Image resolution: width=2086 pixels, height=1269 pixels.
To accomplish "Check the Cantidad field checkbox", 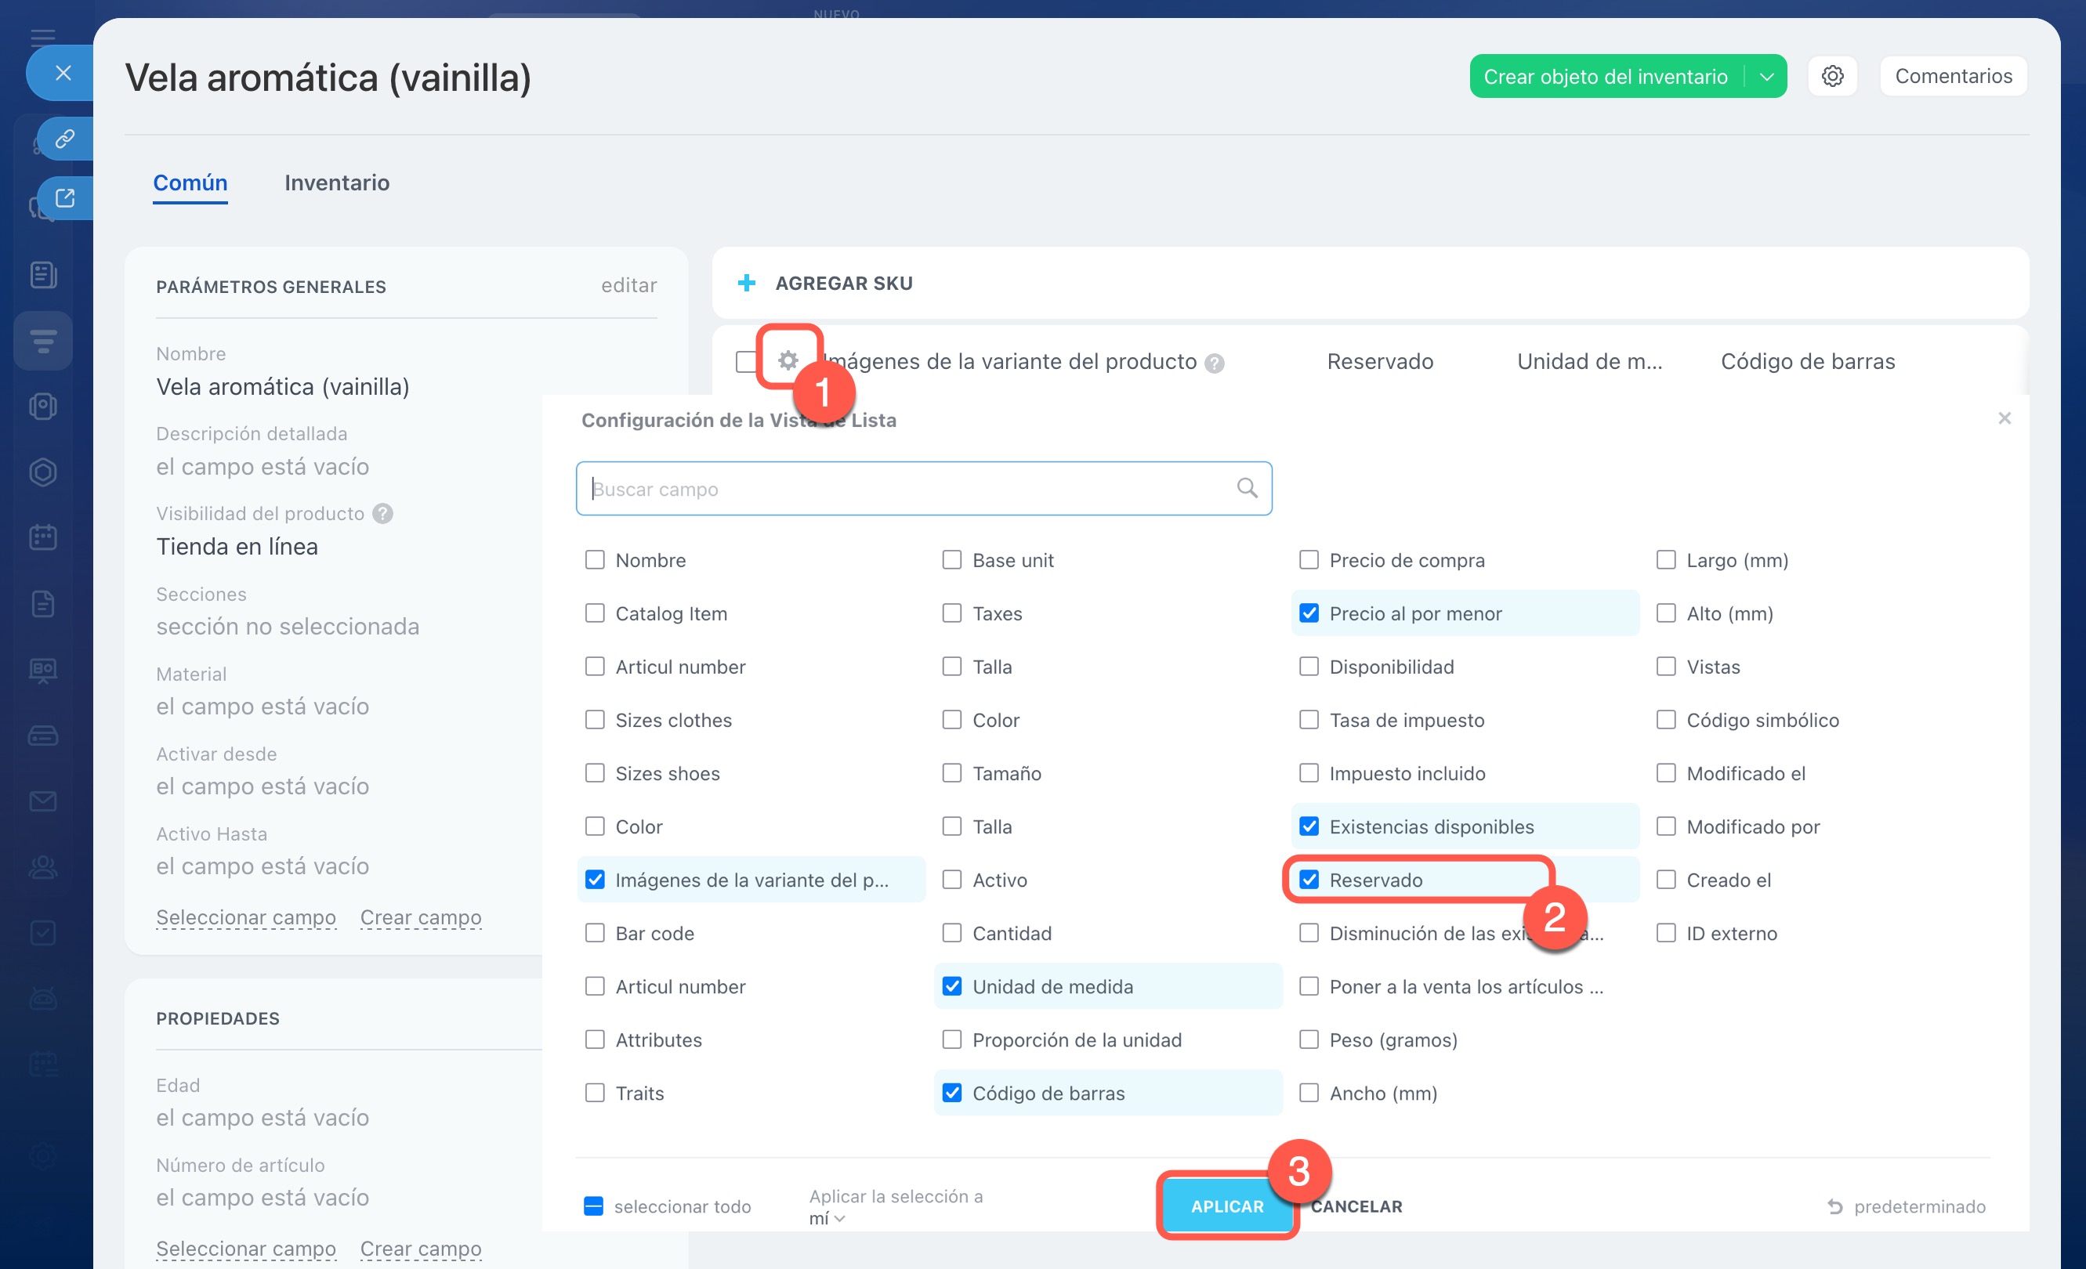I will pyautogui.click(x=951, y=933).
